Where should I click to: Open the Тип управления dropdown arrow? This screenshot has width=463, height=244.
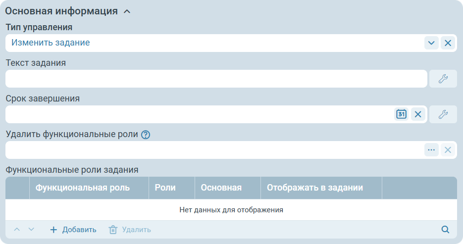(x=431, y=43)
